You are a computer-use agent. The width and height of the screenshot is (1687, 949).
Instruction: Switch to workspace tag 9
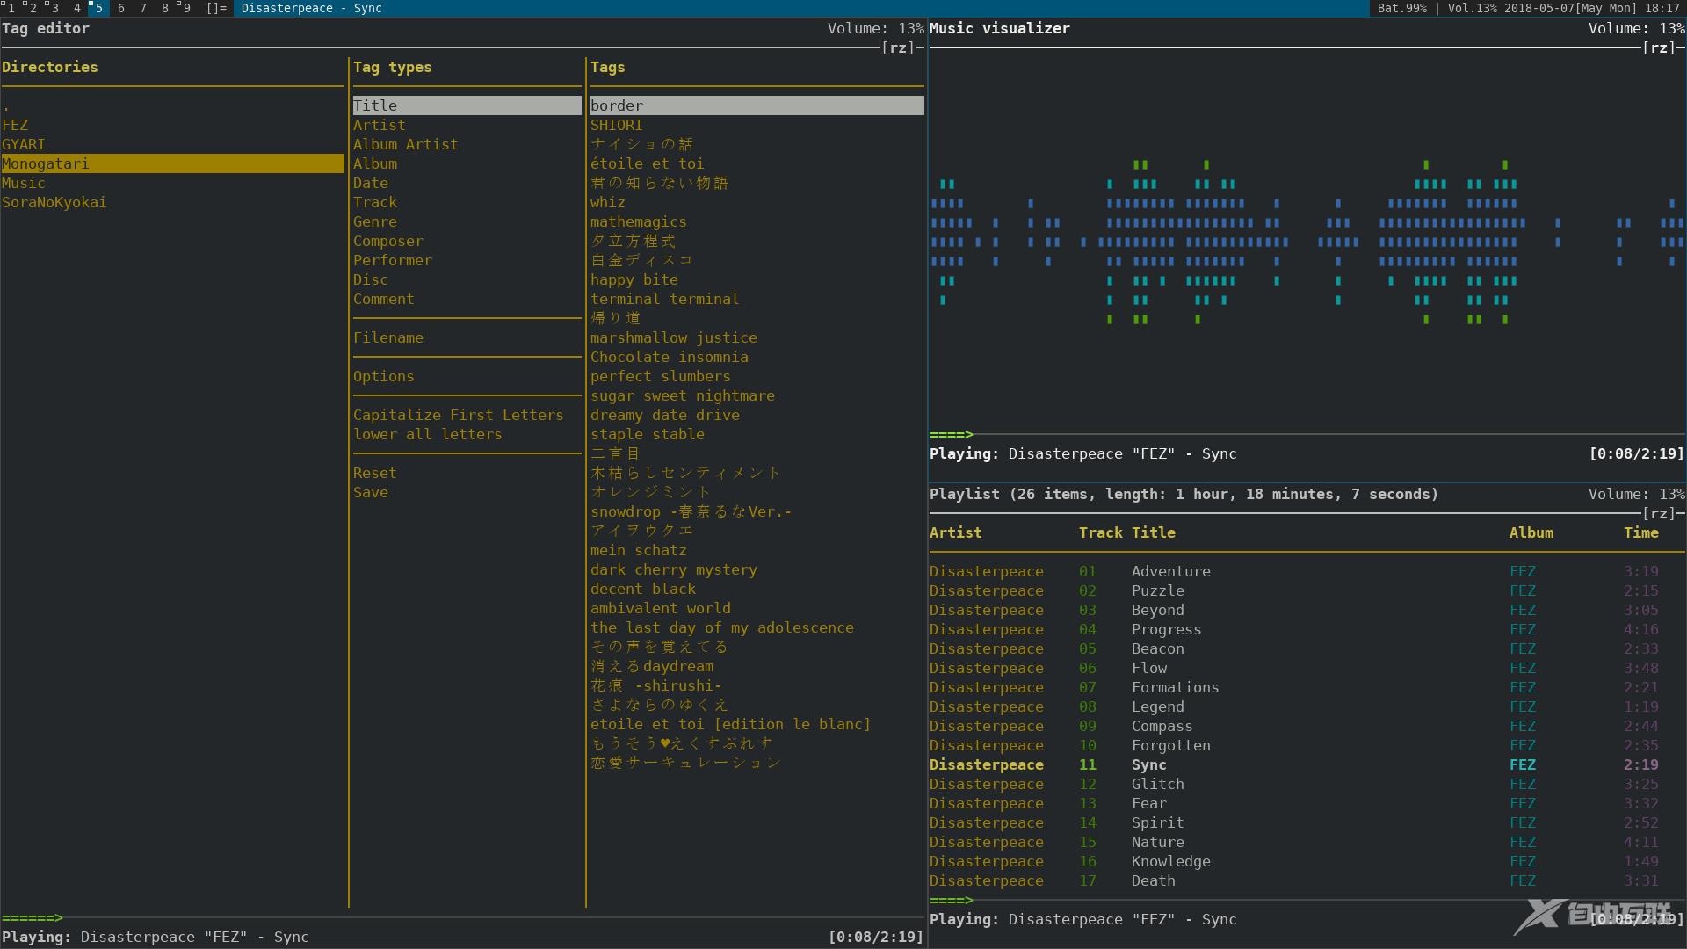pos(185,8)
